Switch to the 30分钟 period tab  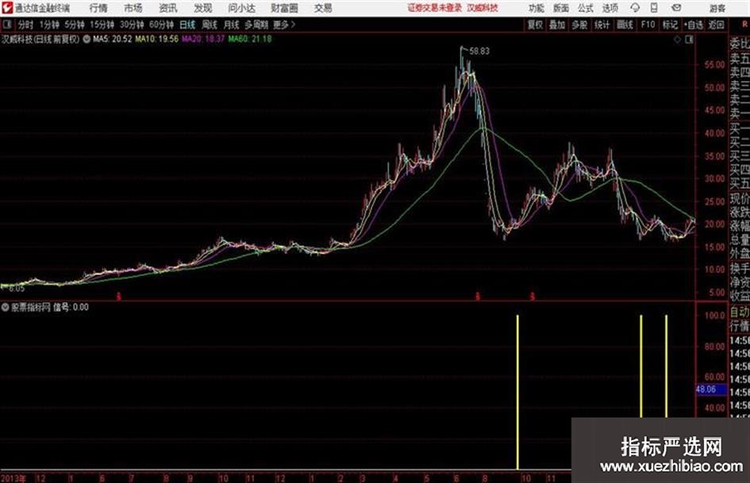[132, 25]
